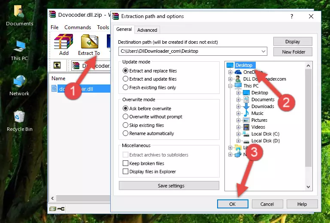Viewport: 330px width, 223px height.
Task: Choose Extract and update files option
Action: (150, 79)
